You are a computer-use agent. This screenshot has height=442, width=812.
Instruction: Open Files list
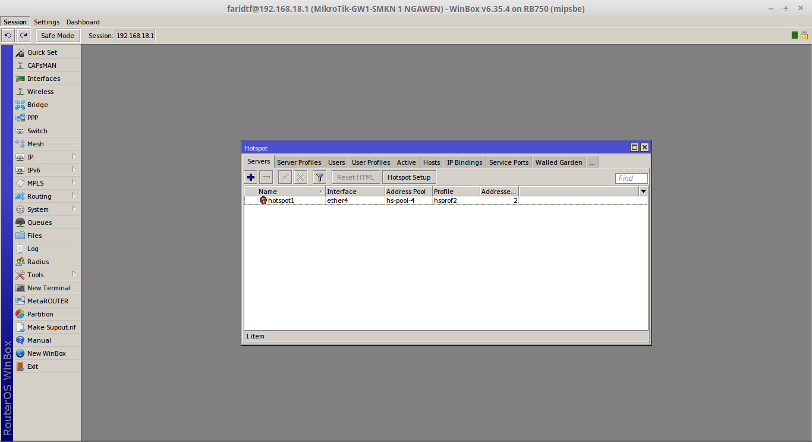tap(46, 236)
